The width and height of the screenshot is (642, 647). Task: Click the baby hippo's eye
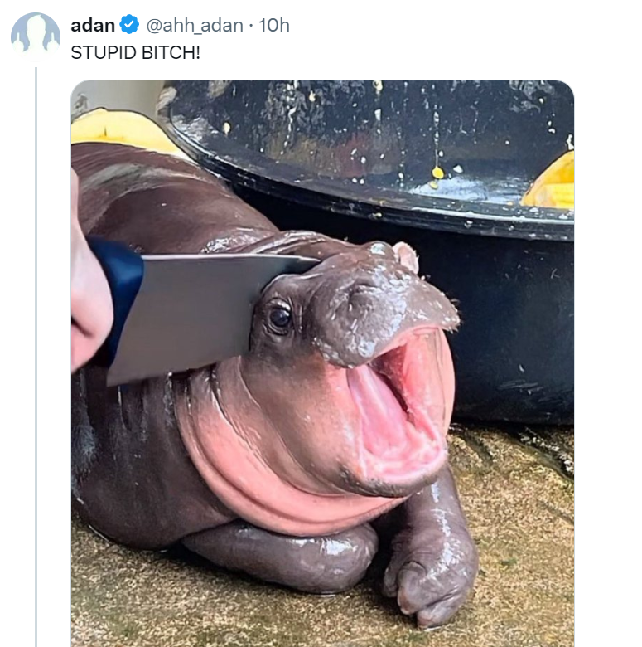(280, 317)
